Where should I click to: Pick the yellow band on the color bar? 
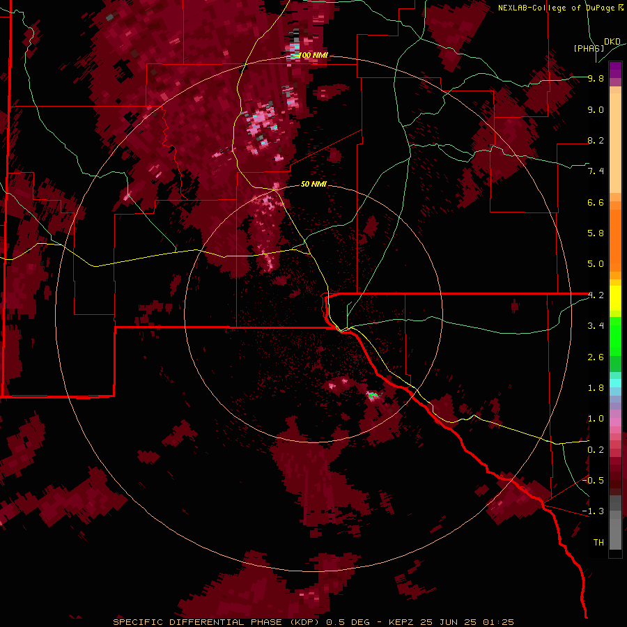(x=615, y=298)
